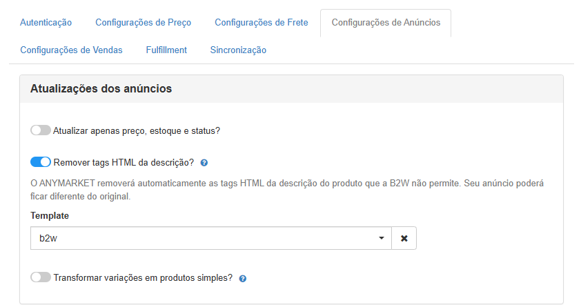Screen dimensions: 581x305
Task: Click the Transformar variações em produtos simples label
Action: point(143,278)
